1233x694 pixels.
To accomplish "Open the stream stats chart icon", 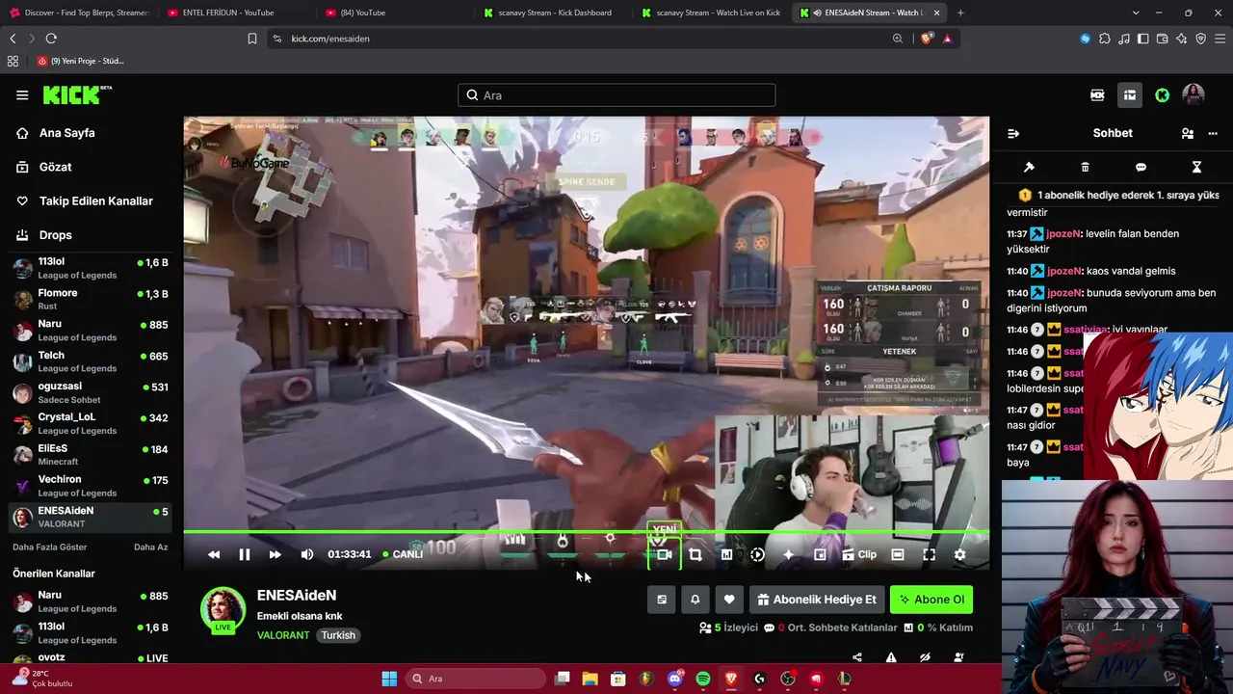I will [726, 554].
